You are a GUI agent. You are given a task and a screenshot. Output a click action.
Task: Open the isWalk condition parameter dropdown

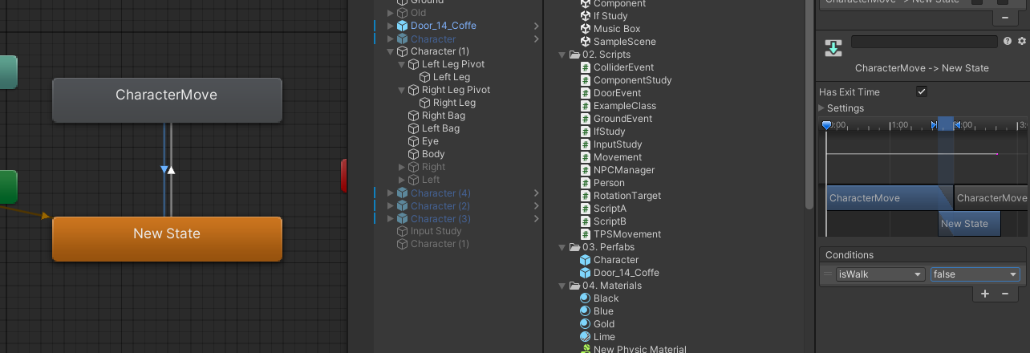[880, 274]
